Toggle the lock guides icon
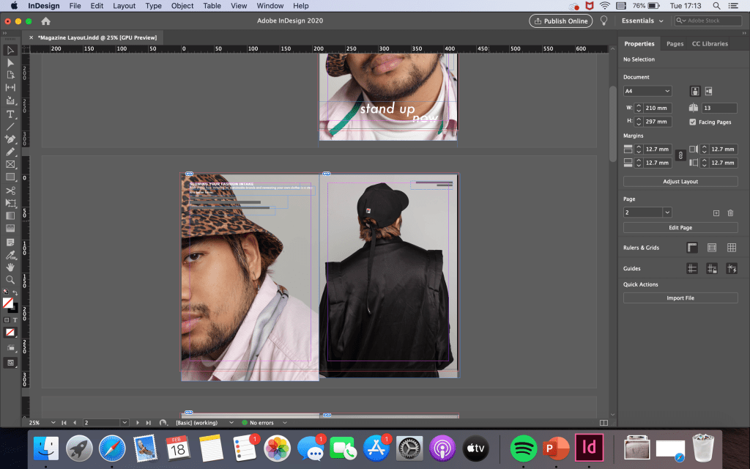The width and height of the screenshot is (750, 469). coord(711,269)
